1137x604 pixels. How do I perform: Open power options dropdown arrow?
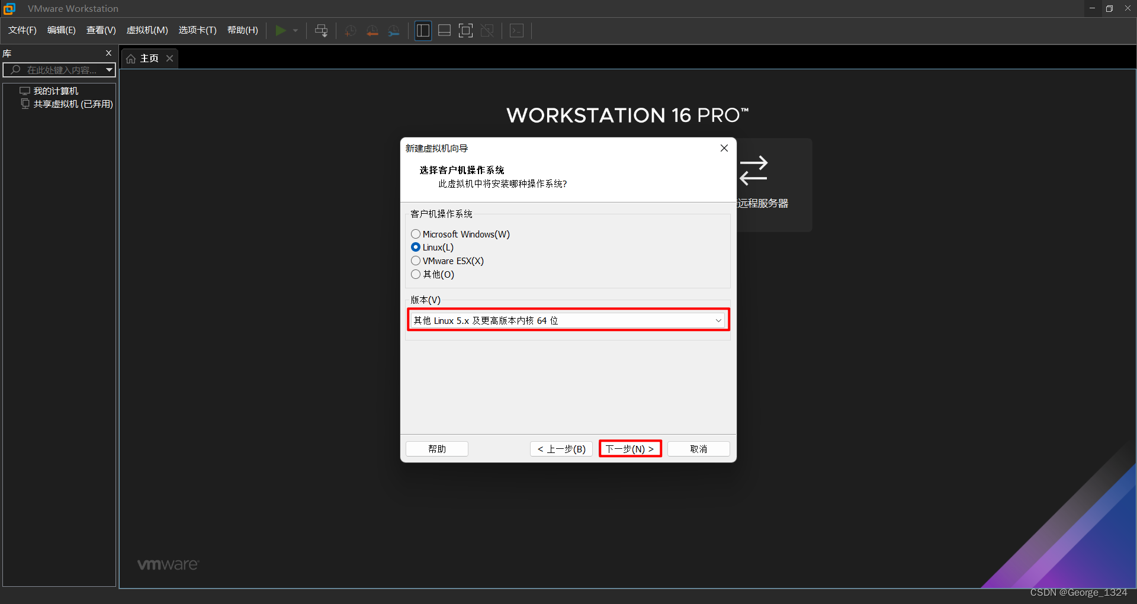[296, 30]
